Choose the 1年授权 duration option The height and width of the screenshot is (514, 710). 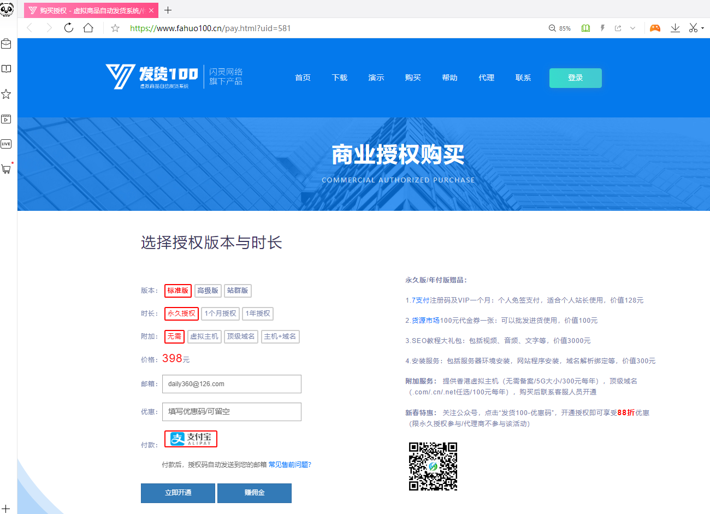pyautogui.click(x=258, y=314)
